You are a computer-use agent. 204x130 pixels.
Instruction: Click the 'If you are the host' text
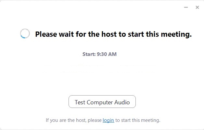click(x=66, y=120)
